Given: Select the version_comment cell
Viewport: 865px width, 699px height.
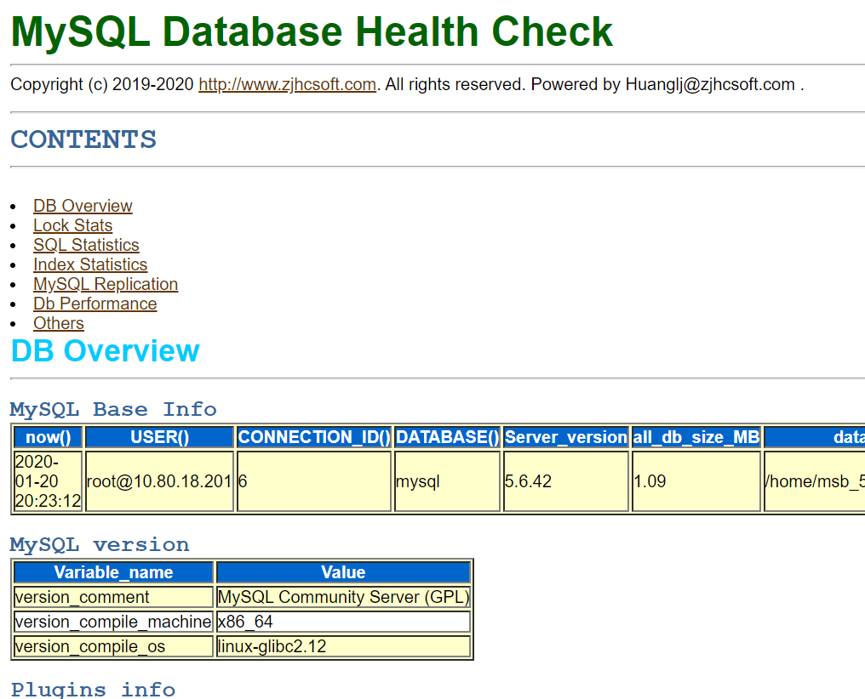Looking at the screenshot, I should pyautogui.click(x=113, y=597).
